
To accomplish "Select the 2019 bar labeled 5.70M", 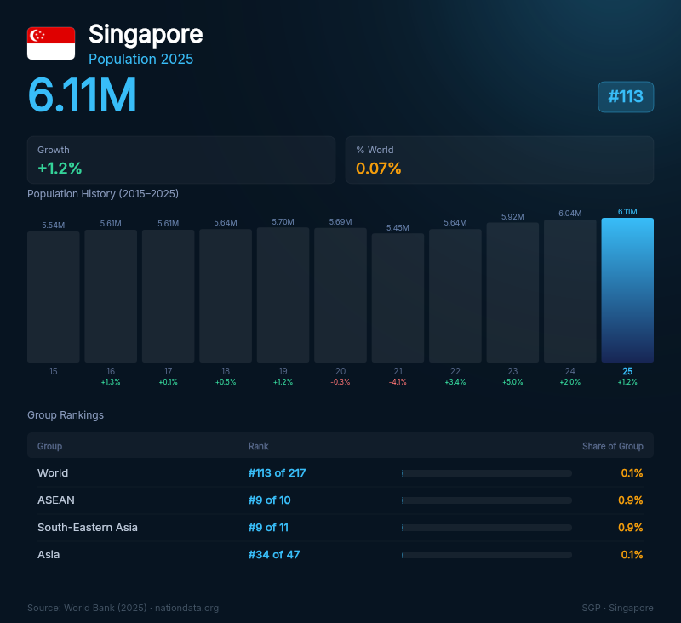I will (x=283, y=294).
